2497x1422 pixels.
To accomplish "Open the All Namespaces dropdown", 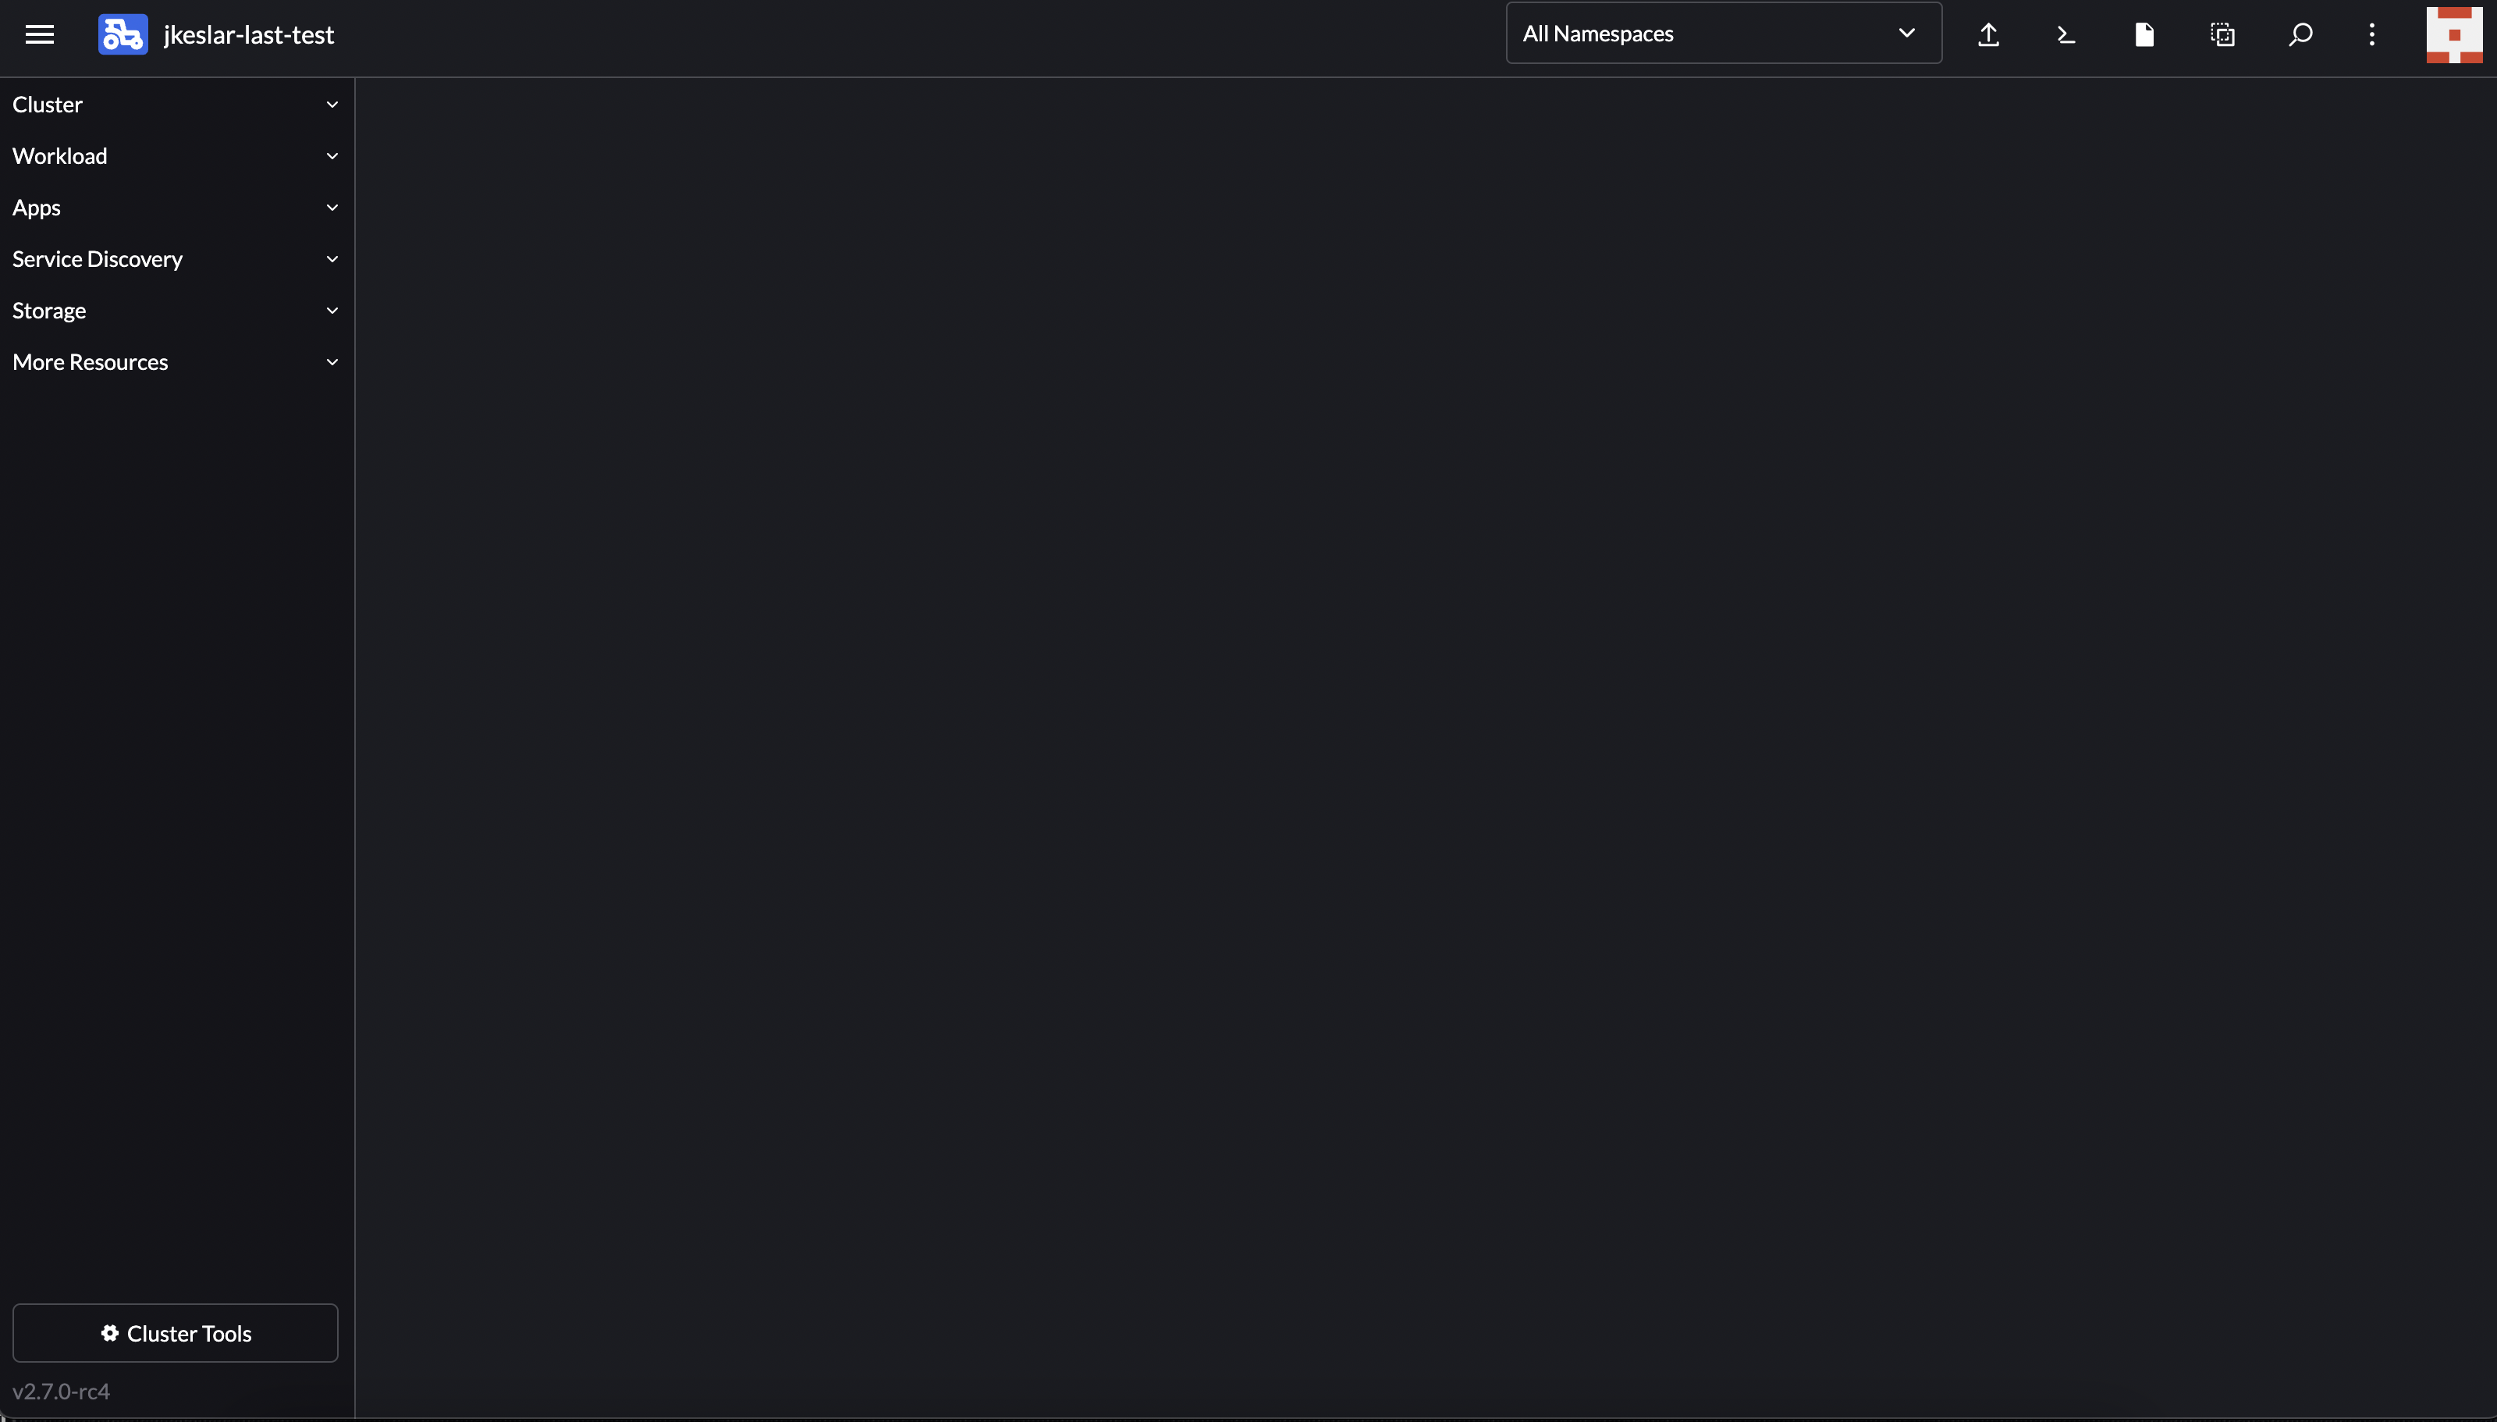I will (1722, 34).
